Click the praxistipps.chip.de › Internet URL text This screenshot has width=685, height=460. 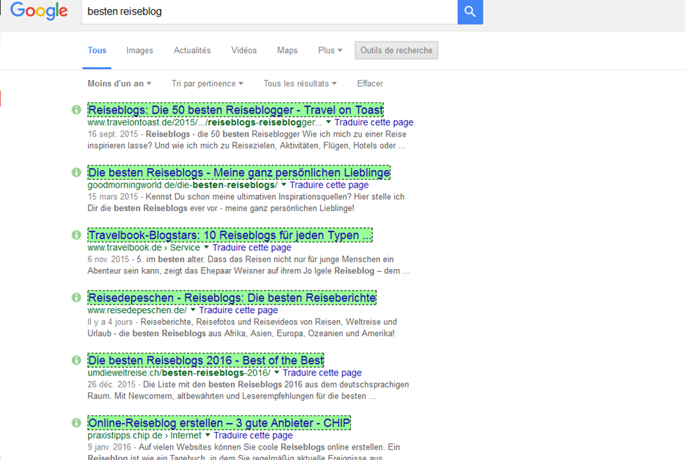point(144,435)
